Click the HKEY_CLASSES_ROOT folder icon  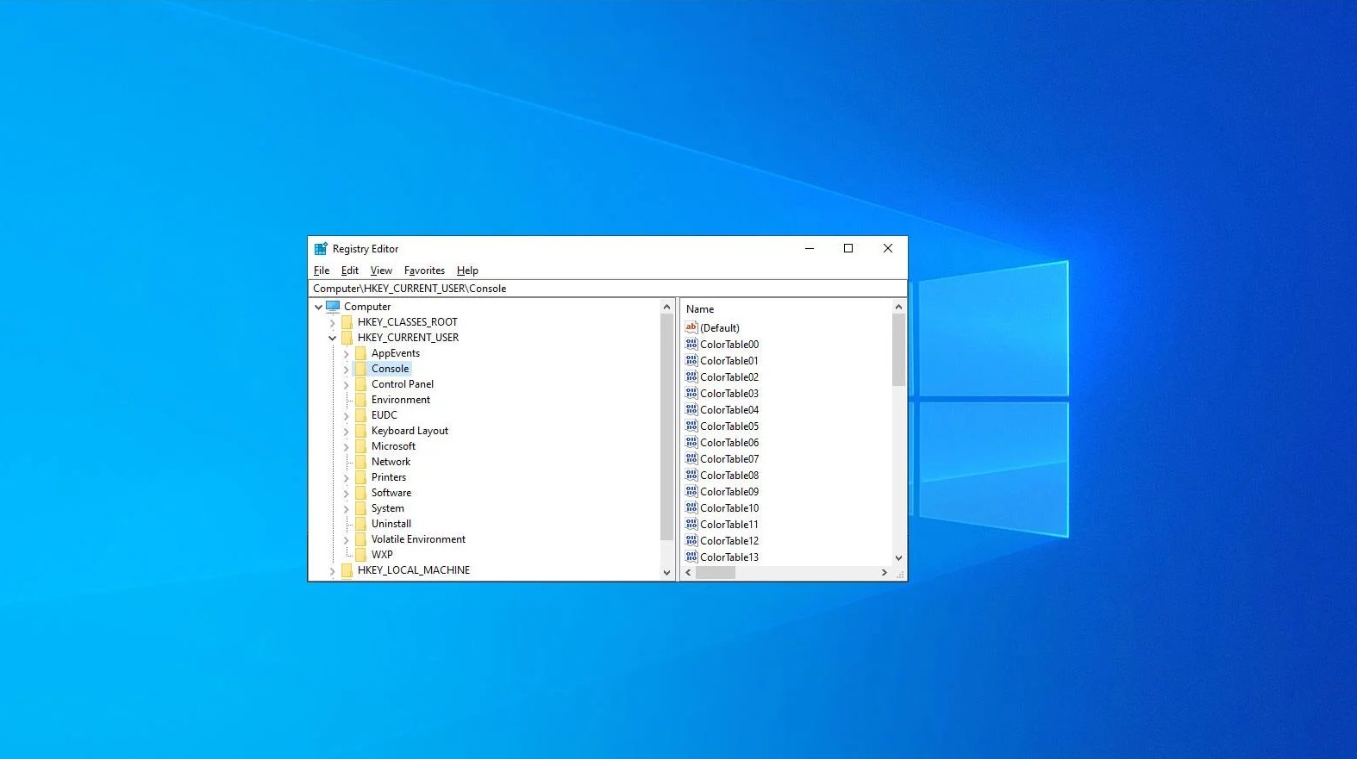[347, 322]
